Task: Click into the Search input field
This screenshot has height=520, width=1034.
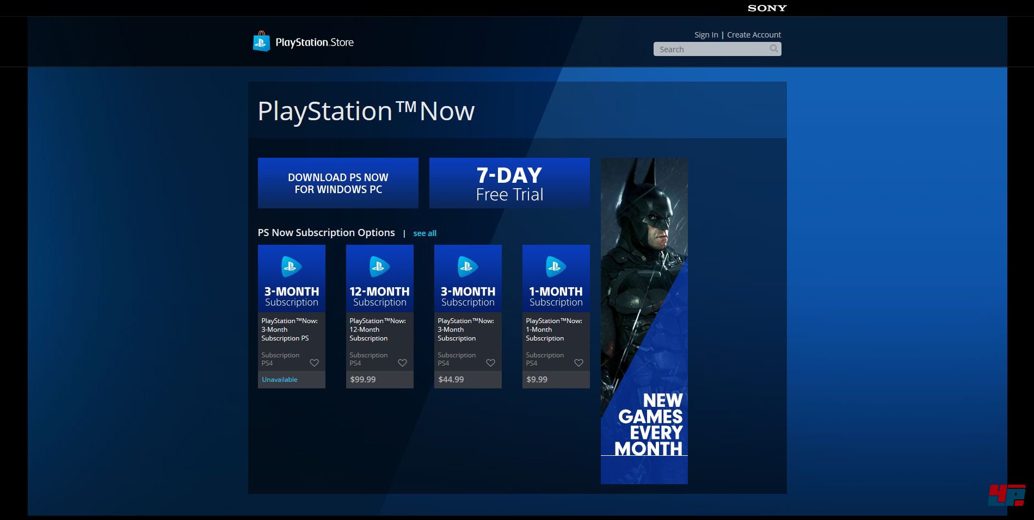Action: click(x=710, y=49)
